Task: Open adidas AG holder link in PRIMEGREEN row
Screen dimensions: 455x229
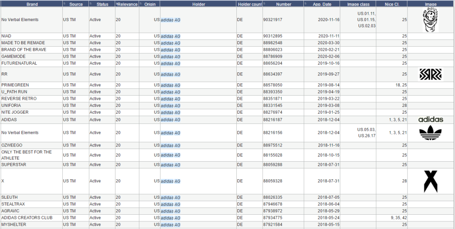Action: 171,85
